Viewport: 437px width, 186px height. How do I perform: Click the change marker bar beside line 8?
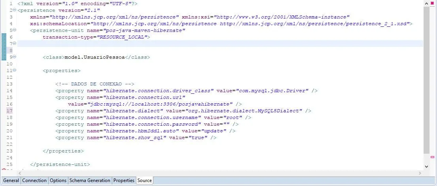click(4, 50)
